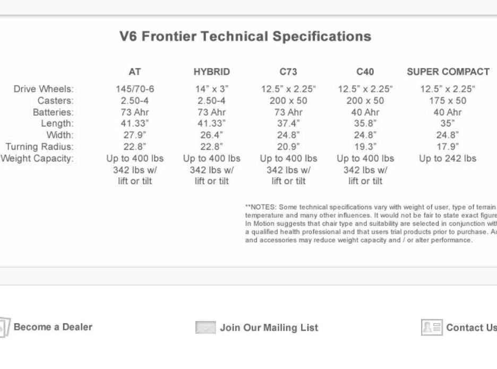Click the Up to 242 lbs value

pos(448,158)
